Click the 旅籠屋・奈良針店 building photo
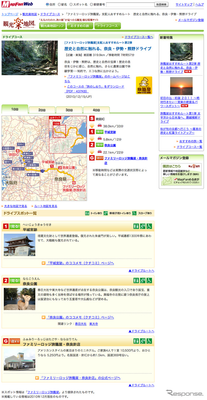Screen dimensions: 207x400 (x=19, y=360)
